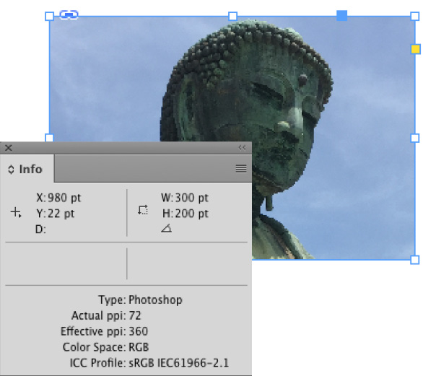The height and width of the screenshot is (376, 423).
Task: Click the top-left frame handle
Action: point(49,16)
